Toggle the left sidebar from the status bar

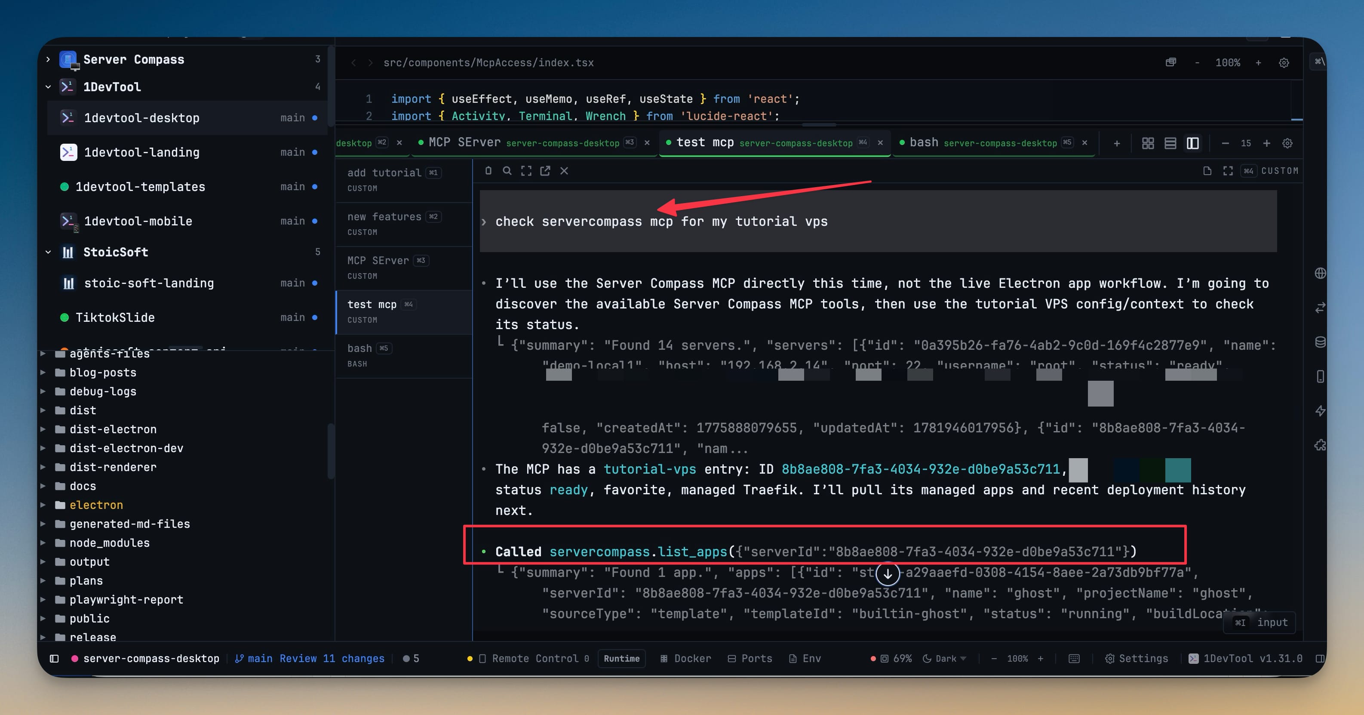[x=54, y=658]
